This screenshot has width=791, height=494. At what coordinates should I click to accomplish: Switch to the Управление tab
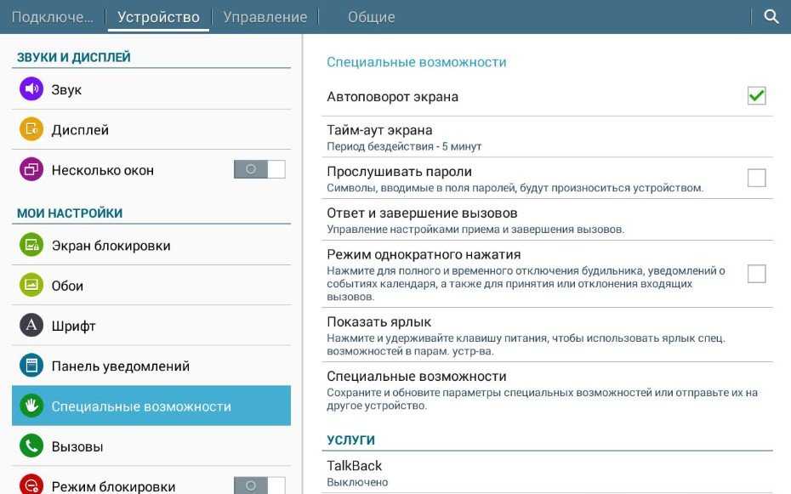[265, 17]
